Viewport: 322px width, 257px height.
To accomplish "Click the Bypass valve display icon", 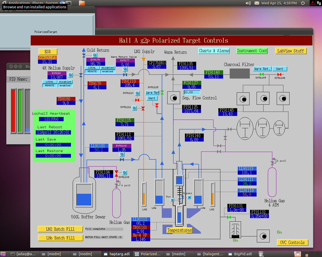I will (189, 197).
